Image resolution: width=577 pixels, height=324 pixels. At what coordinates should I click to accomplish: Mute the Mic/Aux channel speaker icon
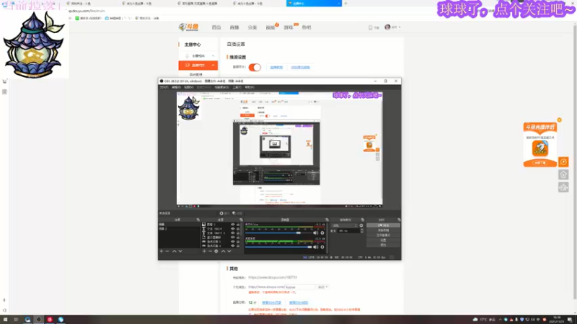(315, 233)
